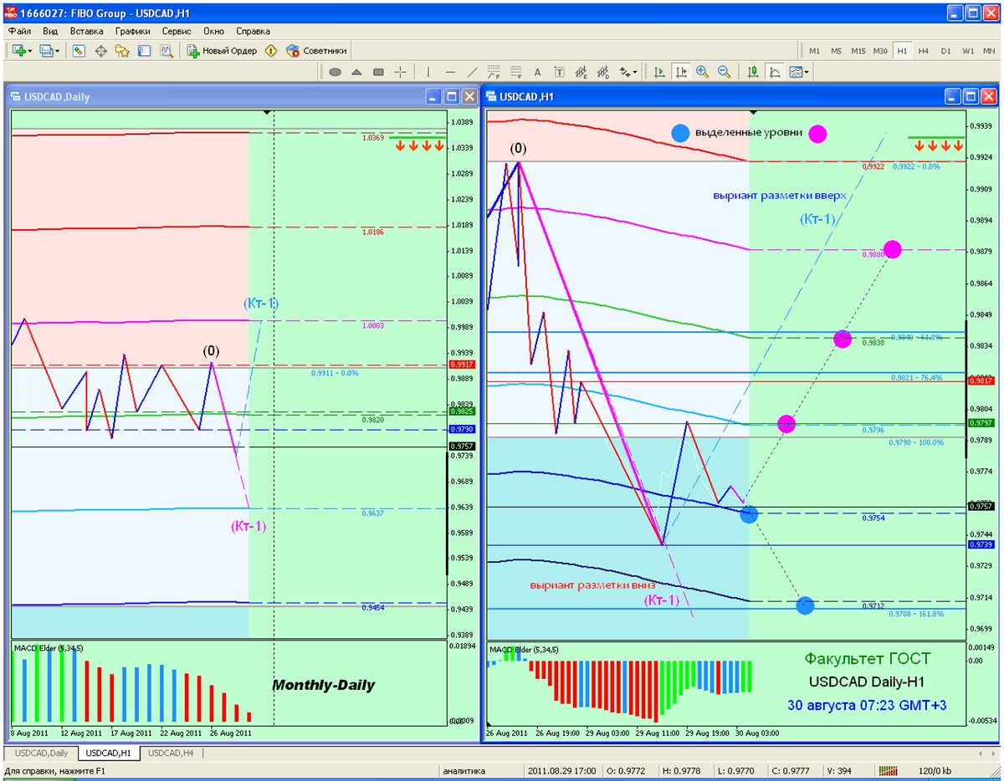Screen dimensions: 1004x781
Task: Open the arrows objects dropdown
Action: 627,73
